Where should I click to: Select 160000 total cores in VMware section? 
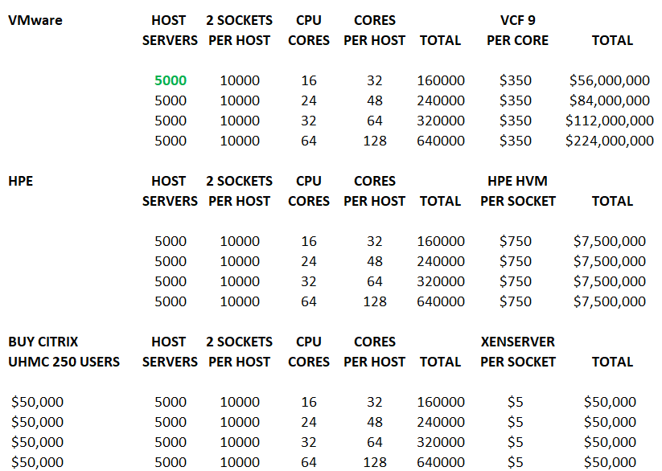tap(441, 80)
